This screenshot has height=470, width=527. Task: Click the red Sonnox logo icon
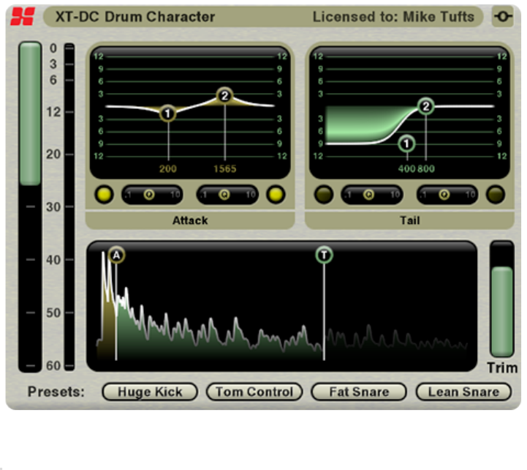[x=23, y=17]
